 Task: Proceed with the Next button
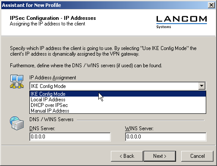160,156
